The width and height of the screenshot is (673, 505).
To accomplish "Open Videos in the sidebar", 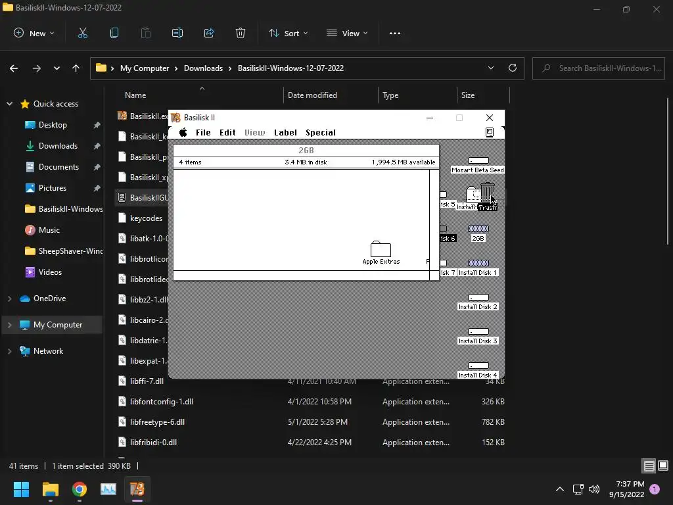I will tap(50, 272).
